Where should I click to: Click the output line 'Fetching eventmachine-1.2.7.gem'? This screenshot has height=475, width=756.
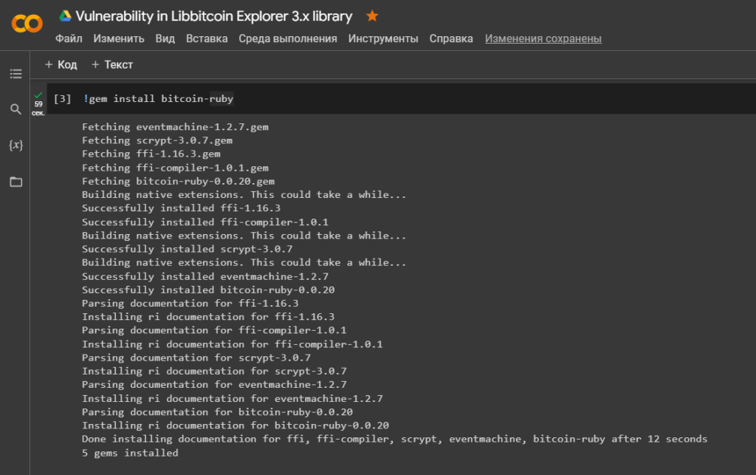point(176,127)
